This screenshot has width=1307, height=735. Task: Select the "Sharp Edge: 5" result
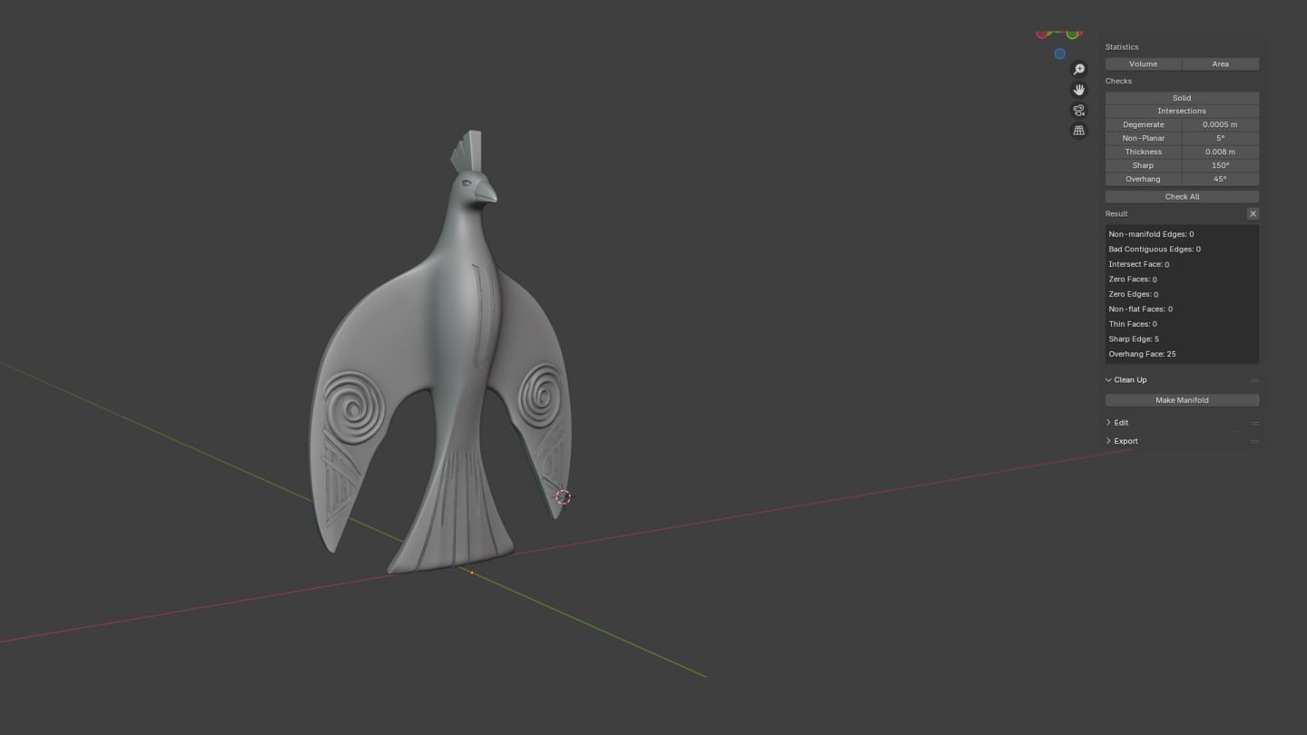(x=1134, y=339)
